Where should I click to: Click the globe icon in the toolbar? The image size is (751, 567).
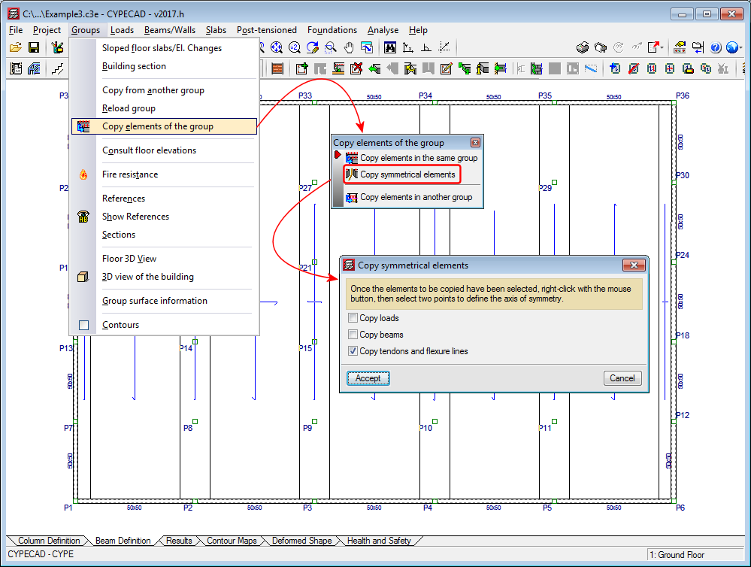(x=731, y=47)
